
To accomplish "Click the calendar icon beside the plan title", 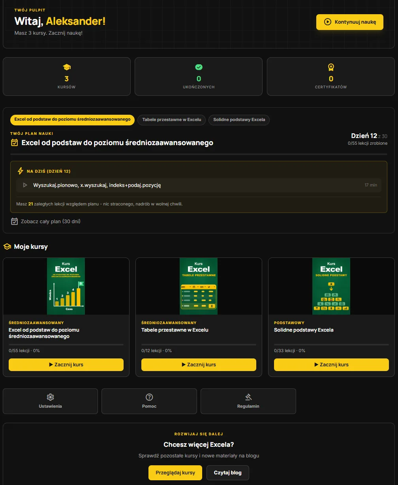I will click(14, 143).
